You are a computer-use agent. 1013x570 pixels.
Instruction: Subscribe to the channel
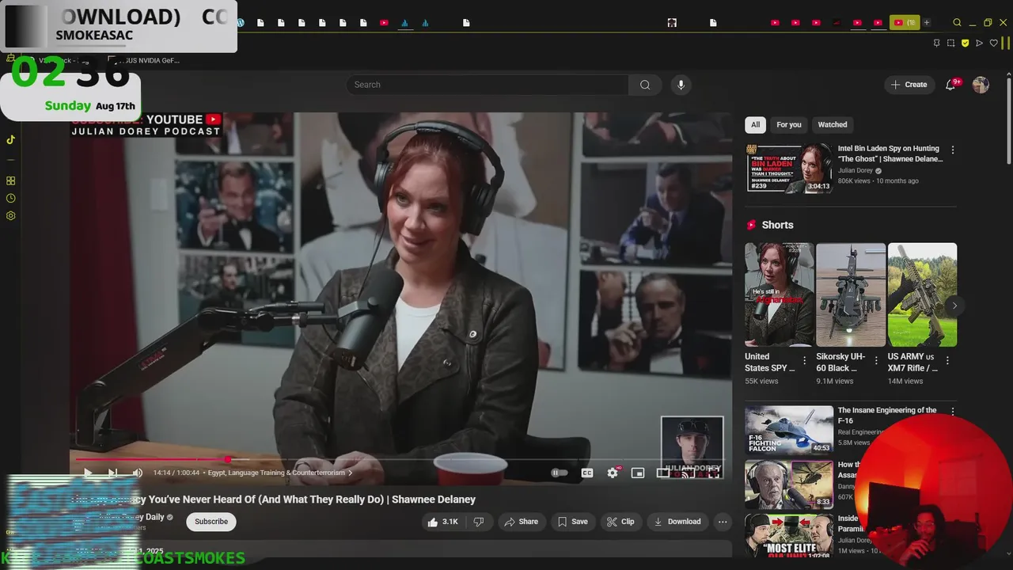click(211, 522)
